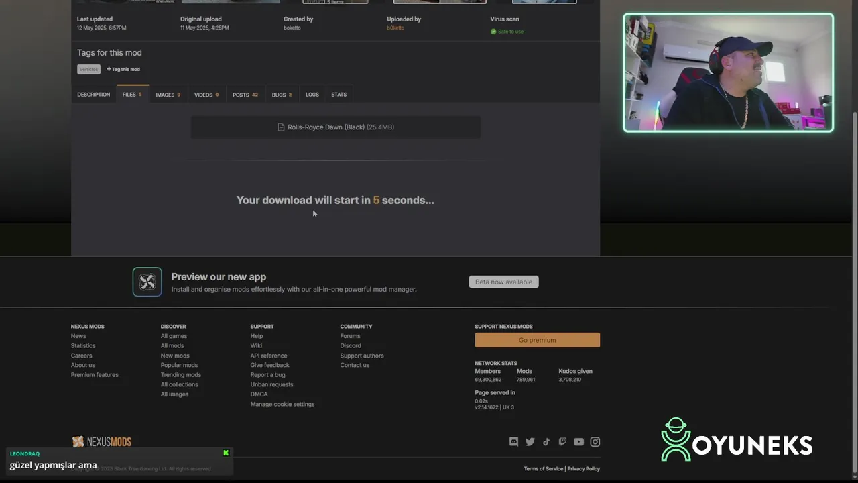The width and height of the screenshot is (858, 483).
Task: Open the uploader b0ketto profile link
Action: [395, 28]
